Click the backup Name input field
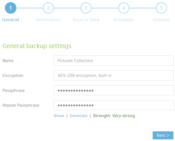 pos(113,61)
